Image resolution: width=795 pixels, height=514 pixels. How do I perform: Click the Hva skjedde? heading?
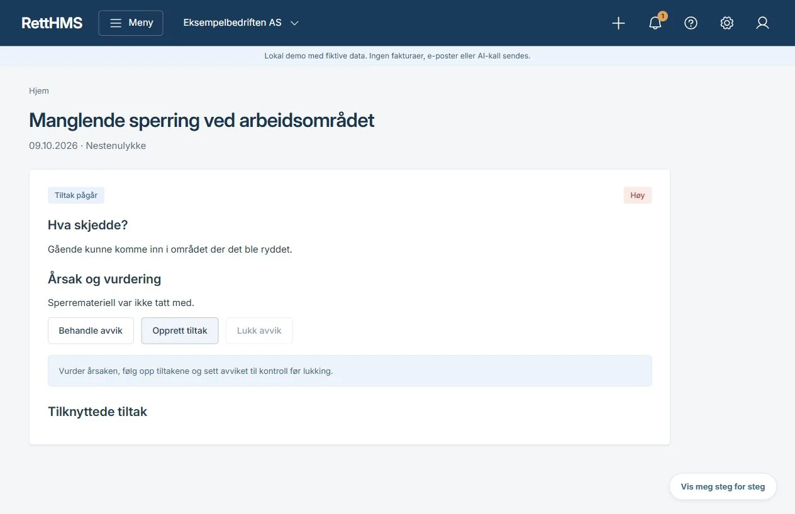[88, 225]
